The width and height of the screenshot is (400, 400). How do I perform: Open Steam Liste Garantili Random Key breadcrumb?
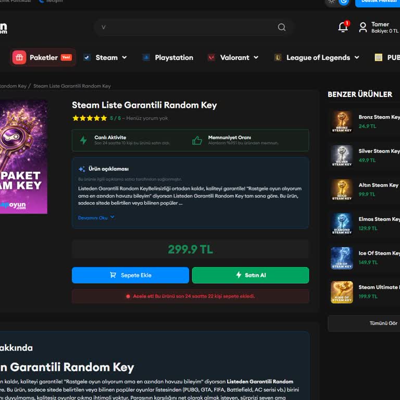pyautogui.click(x=72, y=86)
